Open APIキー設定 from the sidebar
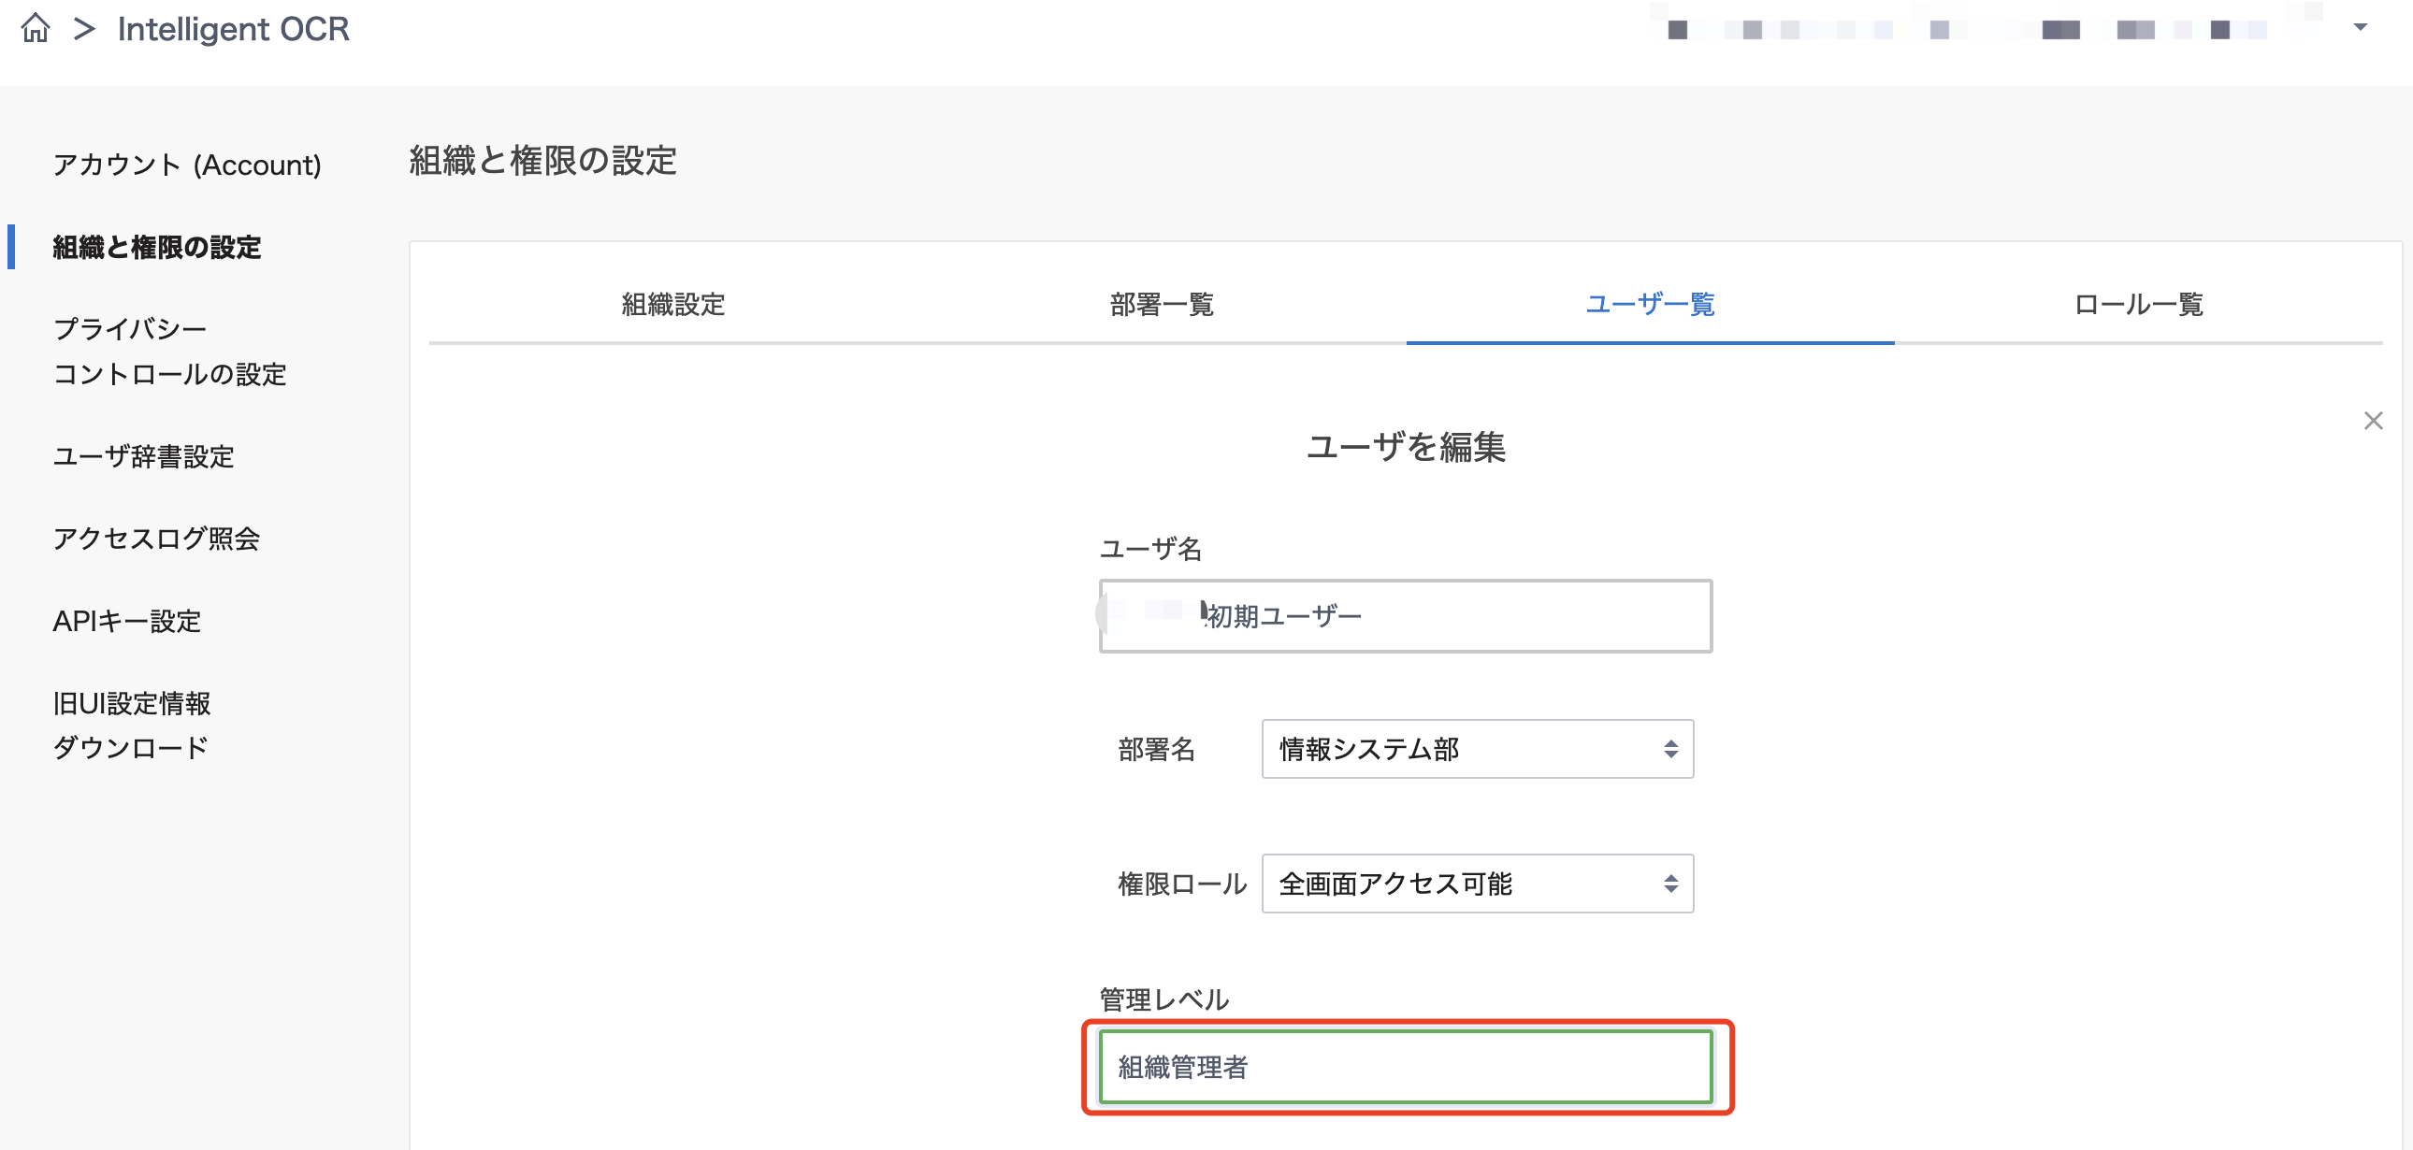The width and height of the screenshot is (2413, 1150). tap(127, 621)
